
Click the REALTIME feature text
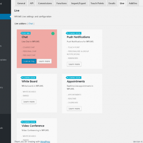point(72,99)
